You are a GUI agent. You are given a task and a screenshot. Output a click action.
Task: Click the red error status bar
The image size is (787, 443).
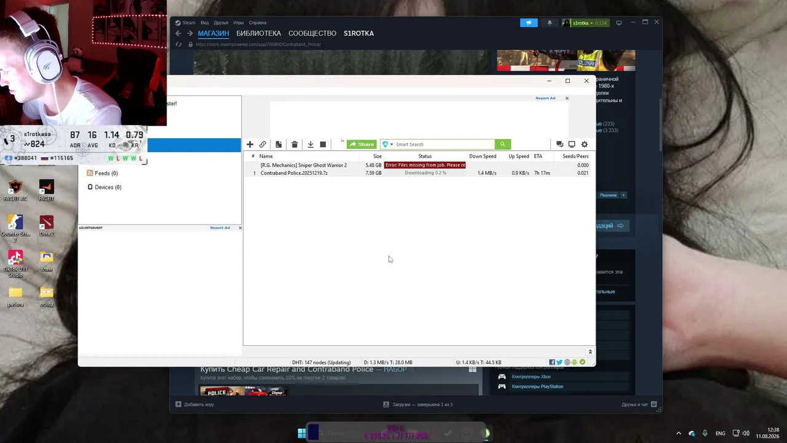[x=425, y=165]
